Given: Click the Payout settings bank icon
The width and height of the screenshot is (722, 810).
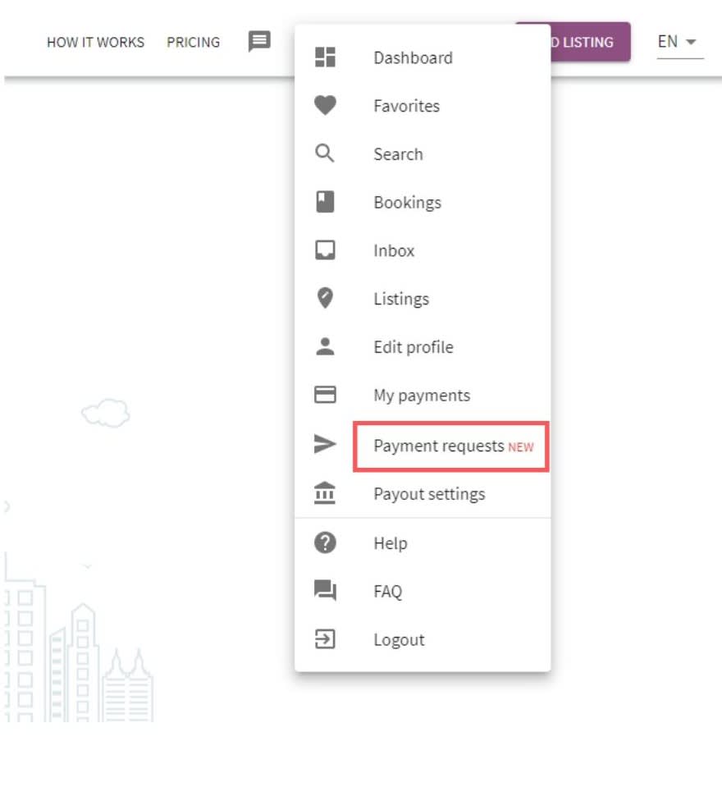Looking at the screenshot, I should point(325,493).
